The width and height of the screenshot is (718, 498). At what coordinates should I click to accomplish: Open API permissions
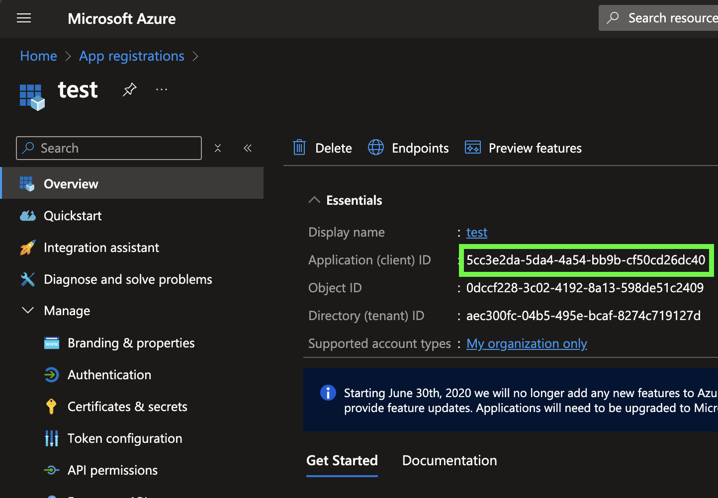(x=112, y=470)
